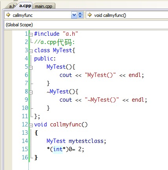Select the a.cpp tab
Screen dimensions: 168x170
[25, 6]
